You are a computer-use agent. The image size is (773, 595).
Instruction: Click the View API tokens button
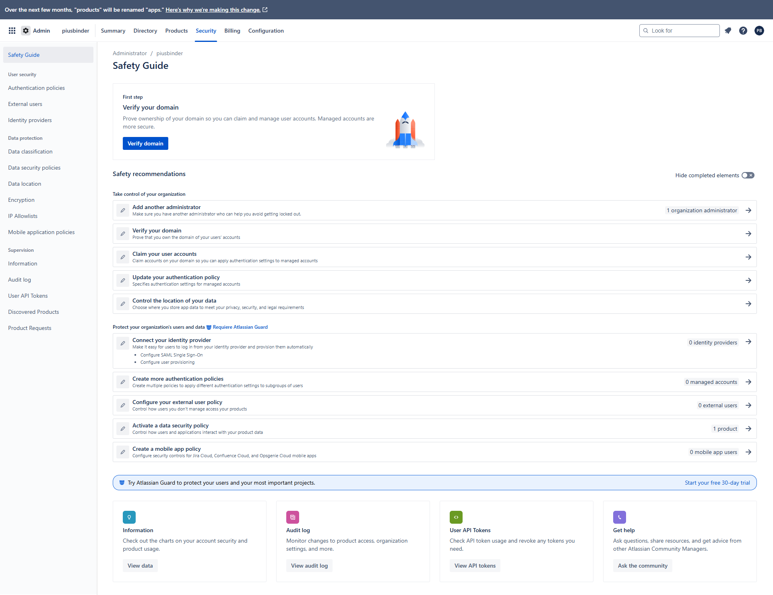pos(475,566)
